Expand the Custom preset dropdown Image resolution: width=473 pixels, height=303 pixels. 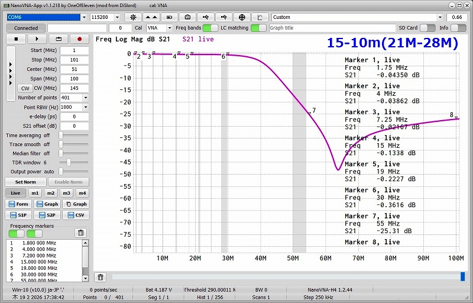pos(439,17)
